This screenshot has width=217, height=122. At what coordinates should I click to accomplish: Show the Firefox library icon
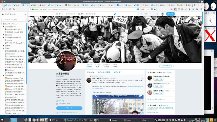pos(172,9)
